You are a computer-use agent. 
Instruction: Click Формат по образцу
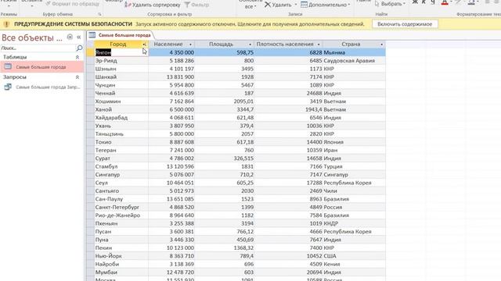pos(73,4)
